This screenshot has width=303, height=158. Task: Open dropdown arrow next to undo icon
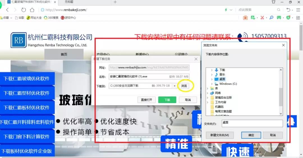click(x=292, y=10)
